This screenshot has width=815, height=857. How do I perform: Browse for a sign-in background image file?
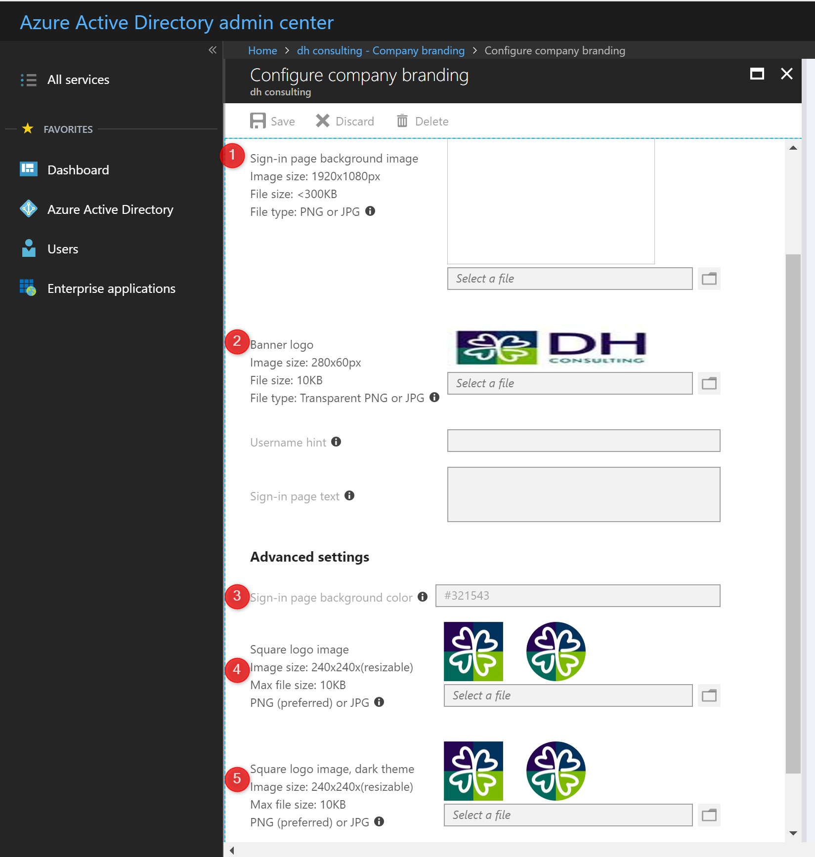coord(709,279)
